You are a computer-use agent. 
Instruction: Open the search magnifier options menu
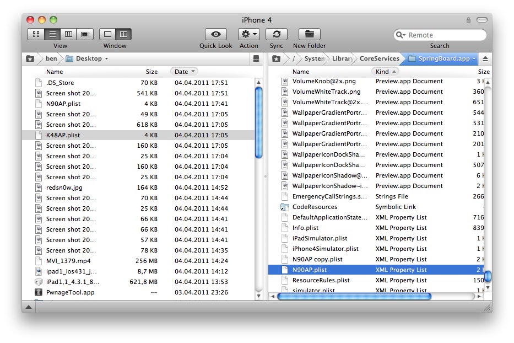pyautogui.click(x=401, y=35)
